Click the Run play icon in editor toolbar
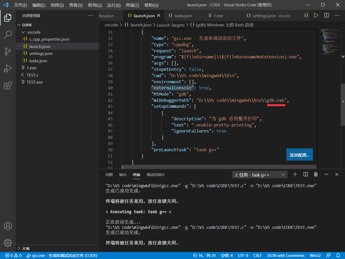Viewport: 345px width, 259px height. coord(316,15)
